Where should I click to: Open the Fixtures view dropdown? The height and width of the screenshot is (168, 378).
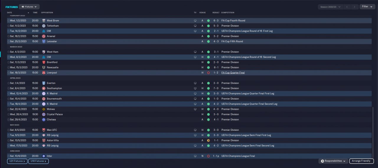pos(29,6)
